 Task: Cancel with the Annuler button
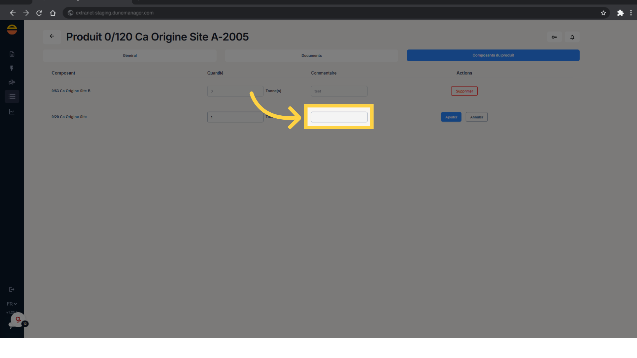tap(476, 117)
